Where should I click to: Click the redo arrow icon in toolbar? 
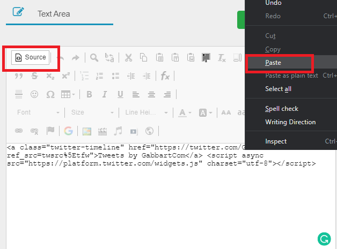76,58
